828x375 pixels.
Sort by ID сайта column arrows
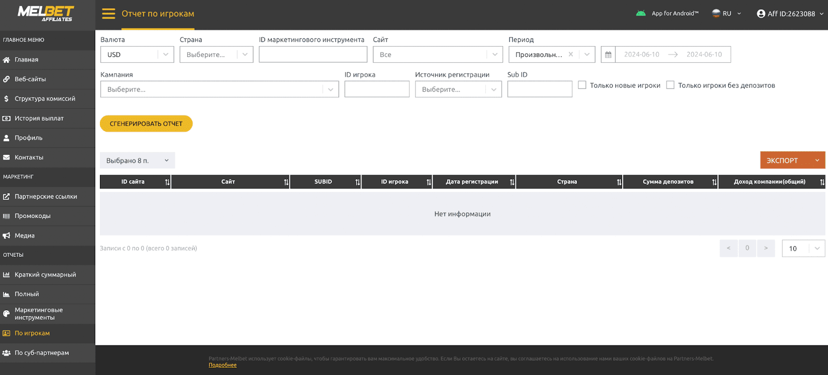coord(167,182)
